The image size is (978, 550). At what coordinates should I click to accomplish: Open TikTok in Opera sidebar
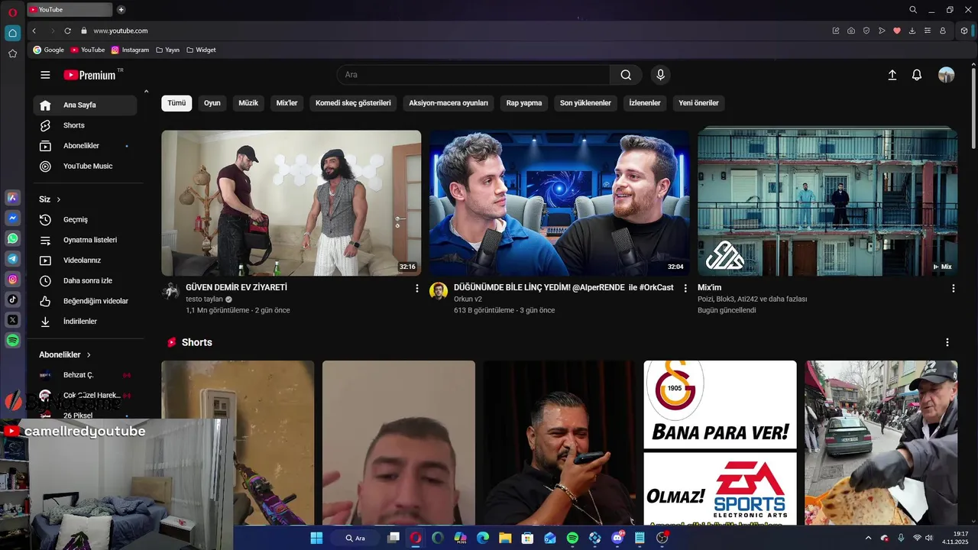coord(12,299)
